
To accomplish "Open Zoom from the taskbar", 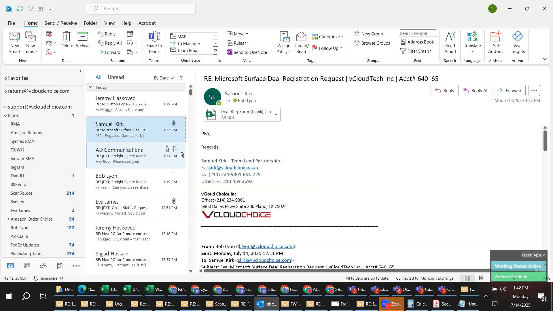I will tap(392, 304).
